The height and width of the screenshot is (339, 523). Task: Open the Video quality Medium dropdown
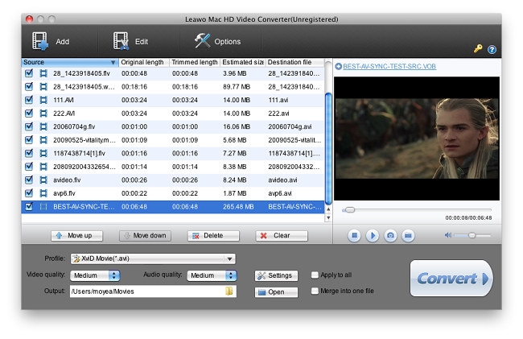point(95,275)
